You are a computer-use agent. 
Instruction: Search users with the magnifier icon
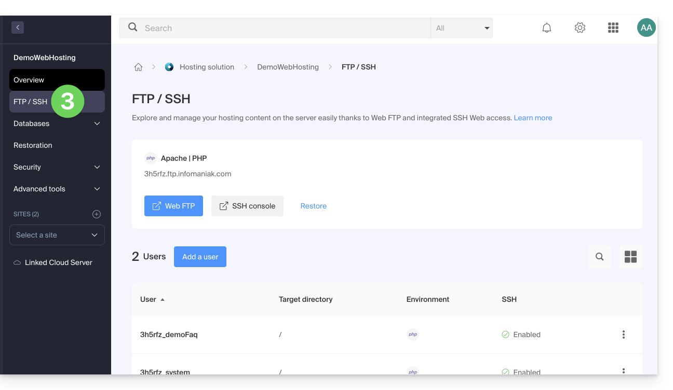[599, 257]
